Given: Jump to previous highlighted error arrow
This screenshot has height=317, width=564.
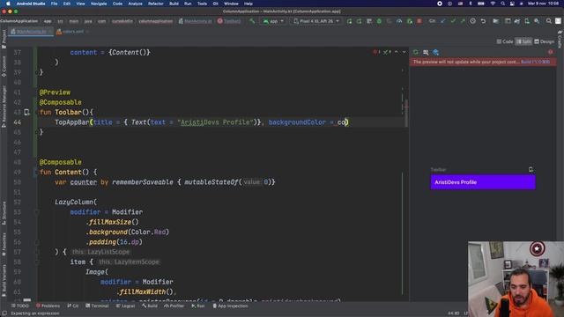Looking at the screenshot, I should click(397, 52).
